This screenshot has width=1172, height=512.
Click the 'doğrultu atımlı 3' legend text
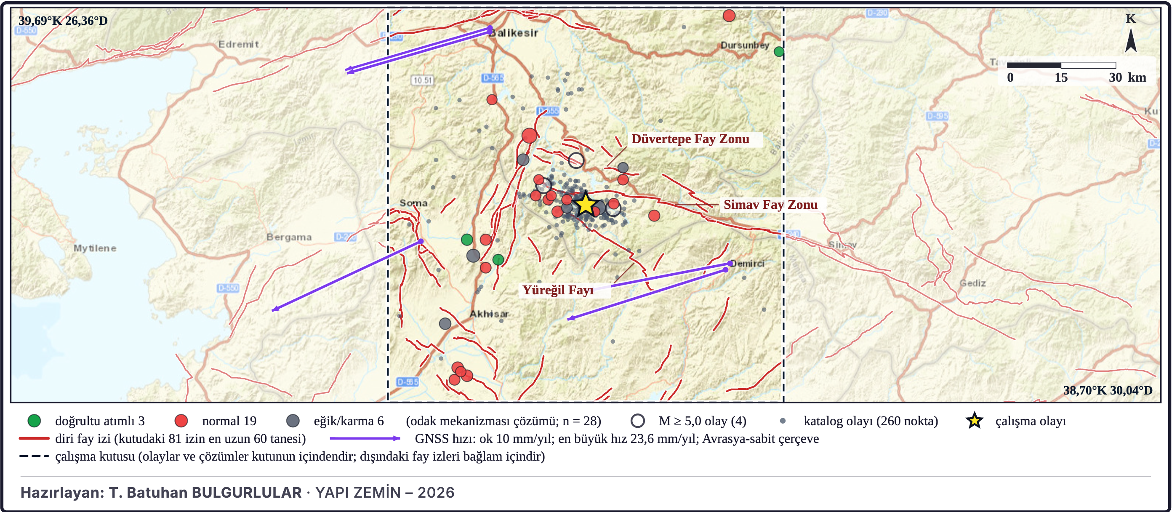coord(100,421)
